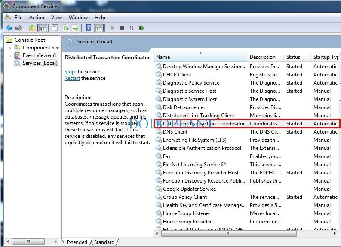The width and height of the screenshot is (341, 247).
Task: Open the Action menu
Action: pyautogui.click(x=37, y=18)
